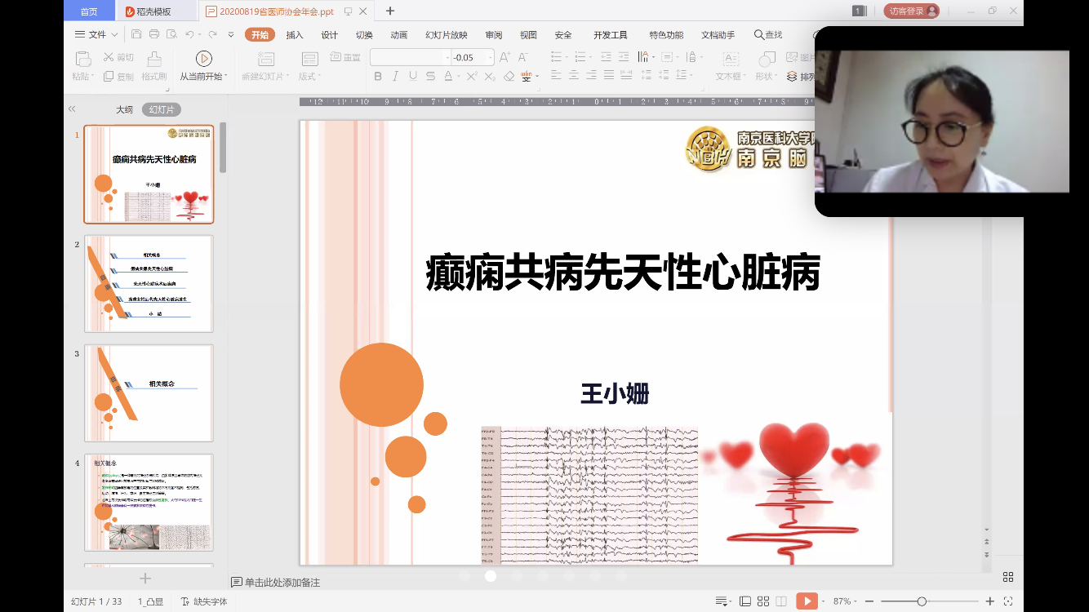Switch to the 幻灯片放映 ribbon tab

(447, 35)
